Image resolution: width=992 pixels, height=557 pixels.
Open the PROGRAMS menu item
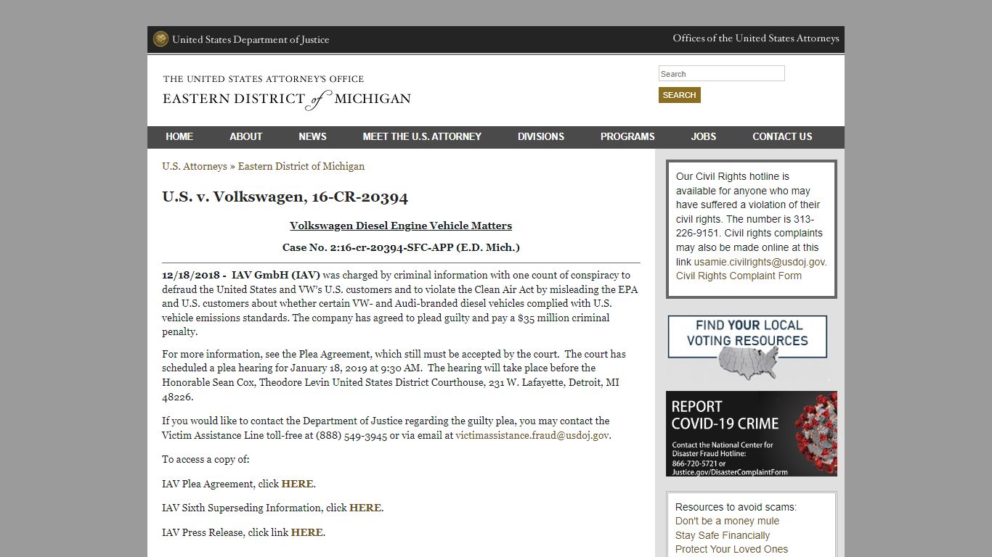point(627,136)
